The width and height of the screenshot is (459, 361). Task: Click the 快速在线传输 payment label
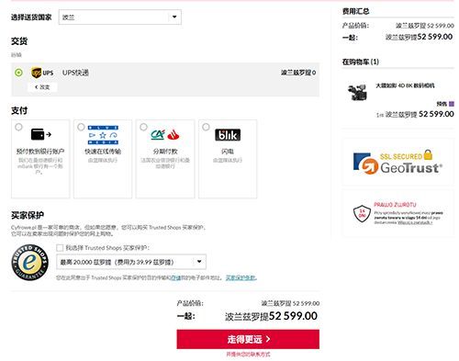pos(103,152)
